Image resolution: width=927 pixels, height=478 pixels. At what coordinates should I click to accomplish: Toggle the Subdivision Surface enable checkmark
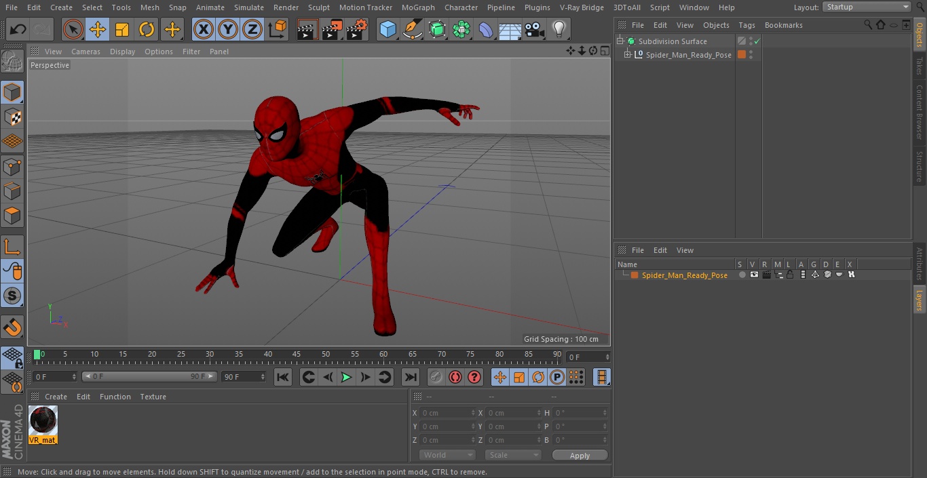tap(757, 41)
